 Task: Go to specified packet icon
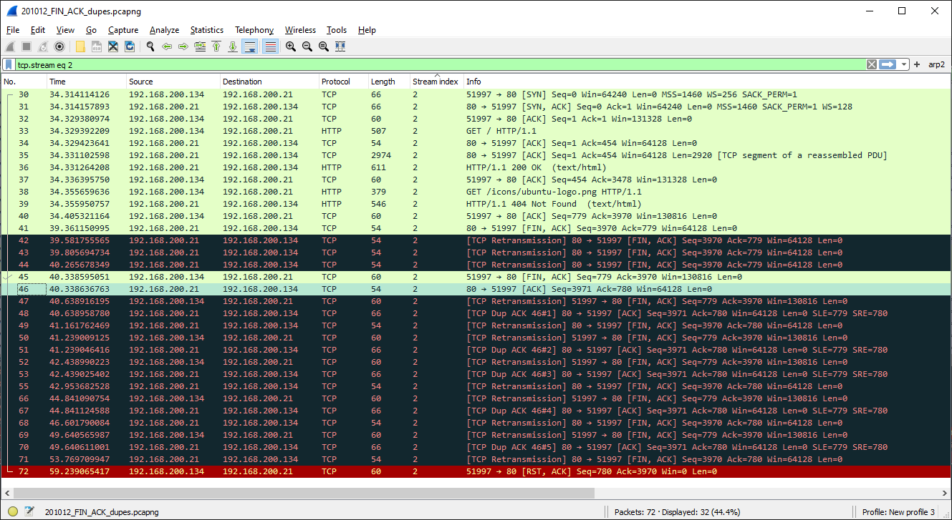point(200,46)
